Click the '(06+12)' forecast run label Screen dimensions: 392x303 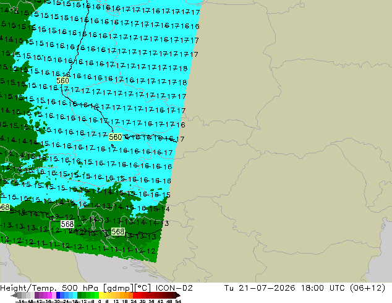click(x=367, y=288)
